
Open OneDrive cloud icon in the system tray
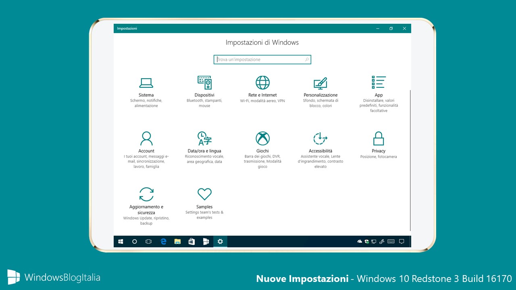360,241
